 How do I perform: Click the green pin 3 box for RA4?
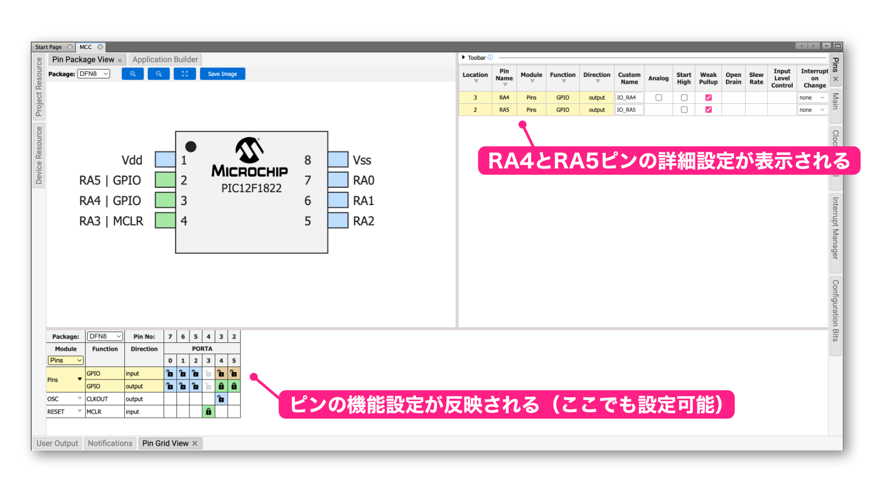tap(165, 200)
